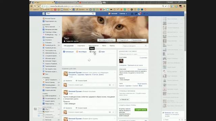
Task: Open the Тест group in the left sidebar
Action: pos(46,74)
